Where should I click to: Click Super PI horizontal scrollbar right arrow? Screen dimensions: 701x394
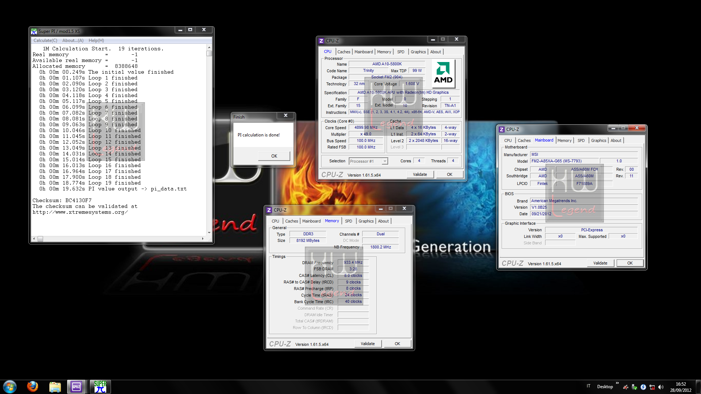tap(203, 239)
